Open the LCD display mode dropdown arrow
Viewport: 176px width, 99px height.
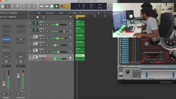pos(106,6)
